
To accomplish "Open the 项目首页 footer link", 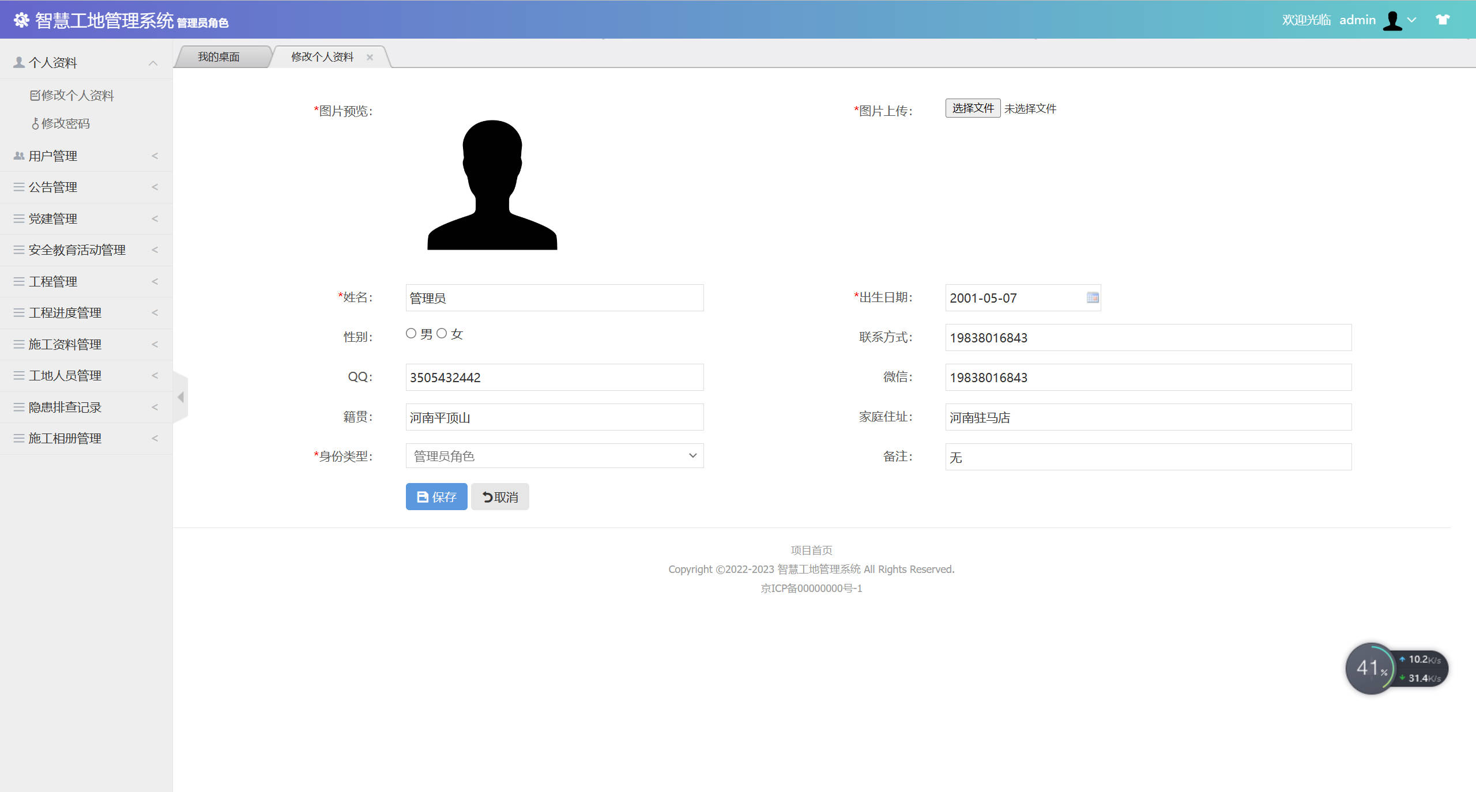I will pyautogui.click(x=811, y=549).
